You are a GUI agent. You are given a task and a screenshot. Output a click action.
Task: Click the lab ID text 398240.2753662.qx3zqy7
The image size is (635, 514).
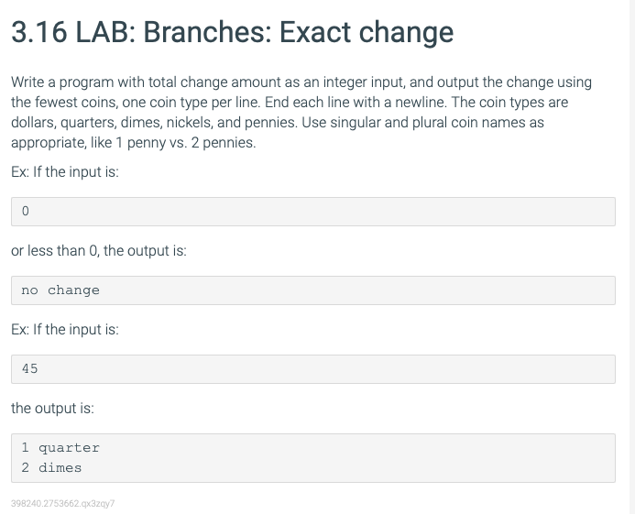63,504
